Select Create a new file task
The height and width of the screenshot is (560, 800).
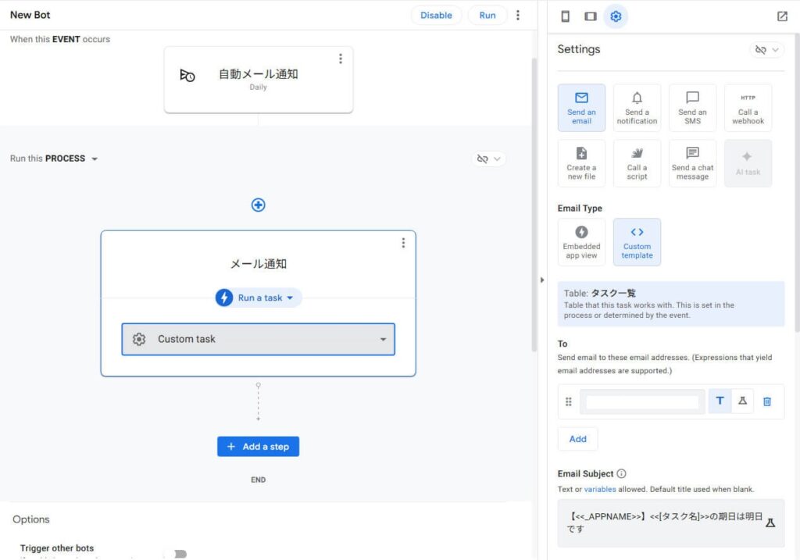coord(581,163)
